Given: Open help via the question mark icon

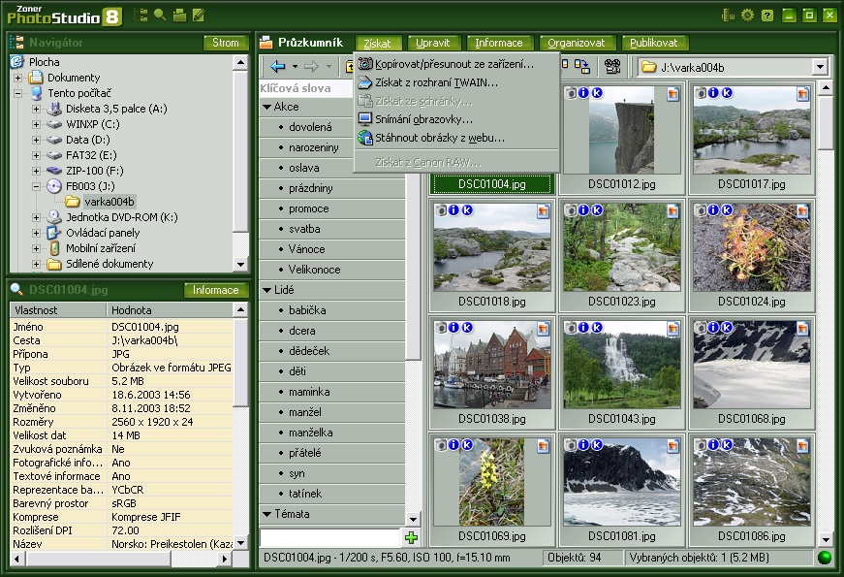Looking at the screenshot, I should pos(767,15).
